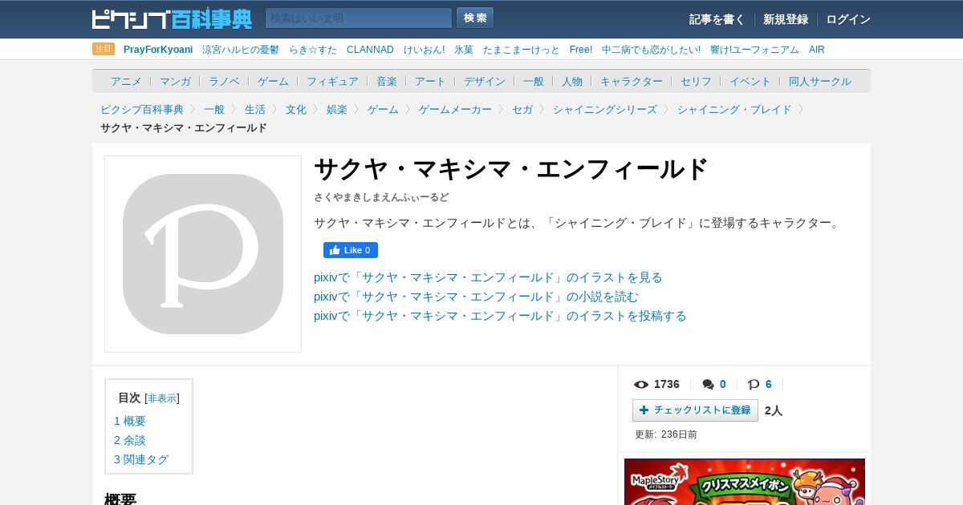
Task: Select 同人サークル category tab
Action: point(820,81)
